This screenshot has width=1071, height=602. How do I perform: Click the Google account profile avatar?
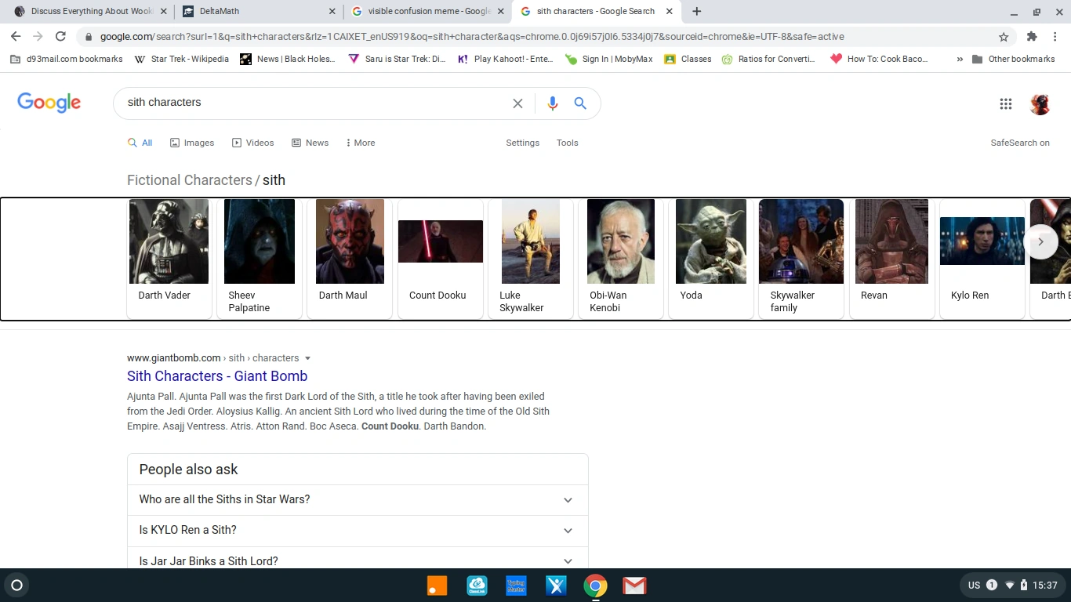click(1040, 103)
